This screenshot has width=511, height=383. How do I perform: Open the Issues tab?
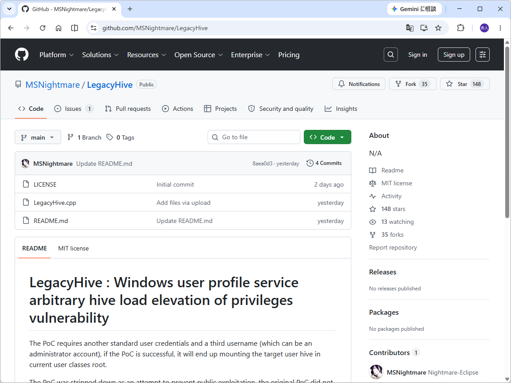point(74,109)
